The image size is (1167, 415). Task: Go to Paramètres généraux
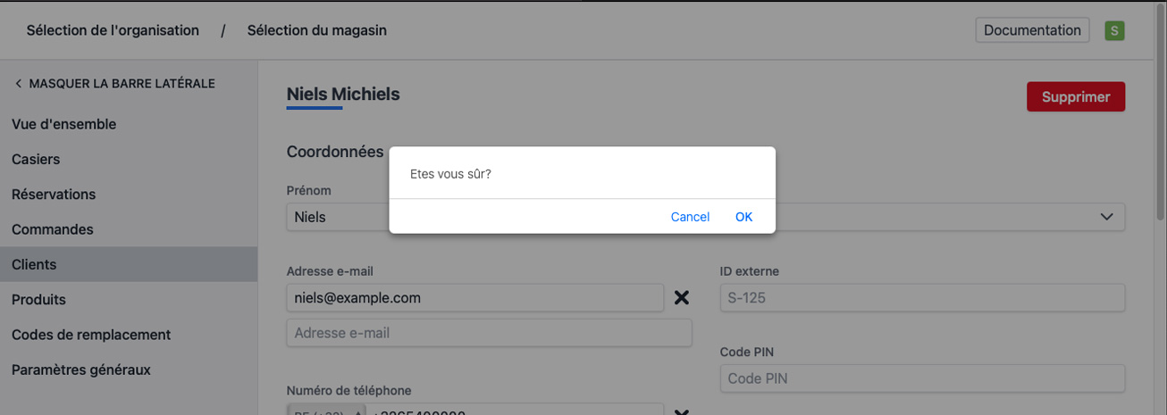point(81,369)
